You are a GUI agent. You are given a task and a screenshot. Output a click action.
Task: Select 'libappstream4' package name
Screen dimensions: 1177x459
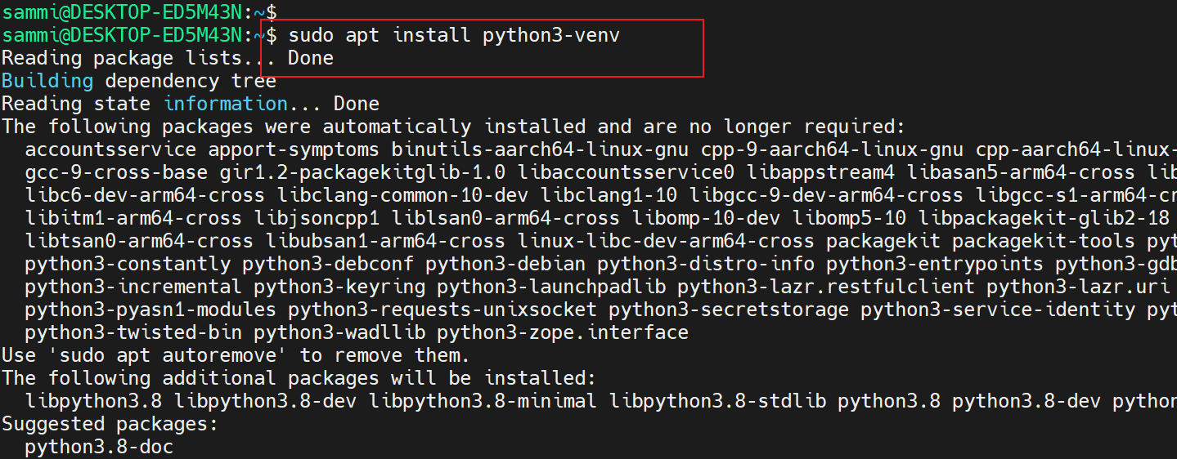820,172
